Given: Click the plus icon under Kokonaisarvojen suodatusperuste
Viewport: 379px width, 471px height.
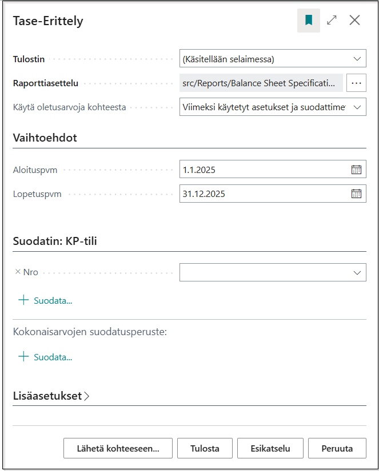Looking at the screenshot, I should click(23, 357).
